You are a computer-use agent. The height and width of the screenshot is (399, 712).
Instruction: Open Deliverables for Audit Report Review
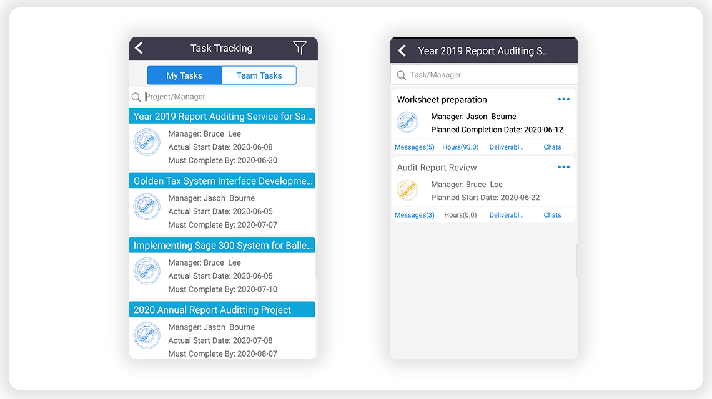(x=507, y=215)
